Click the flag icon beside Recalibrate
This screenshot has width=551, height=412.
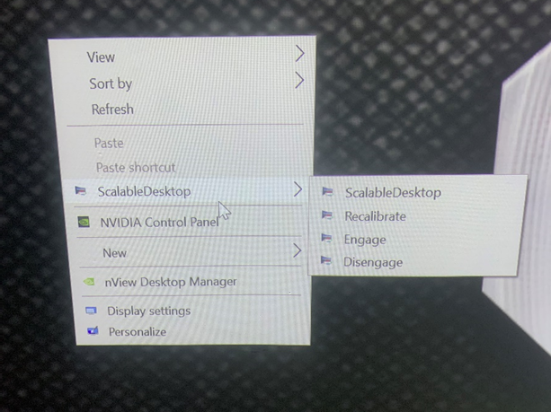[327, 215]
